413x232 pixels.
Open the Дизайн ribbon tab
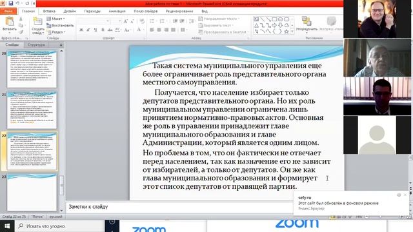[x=70, y=11]
